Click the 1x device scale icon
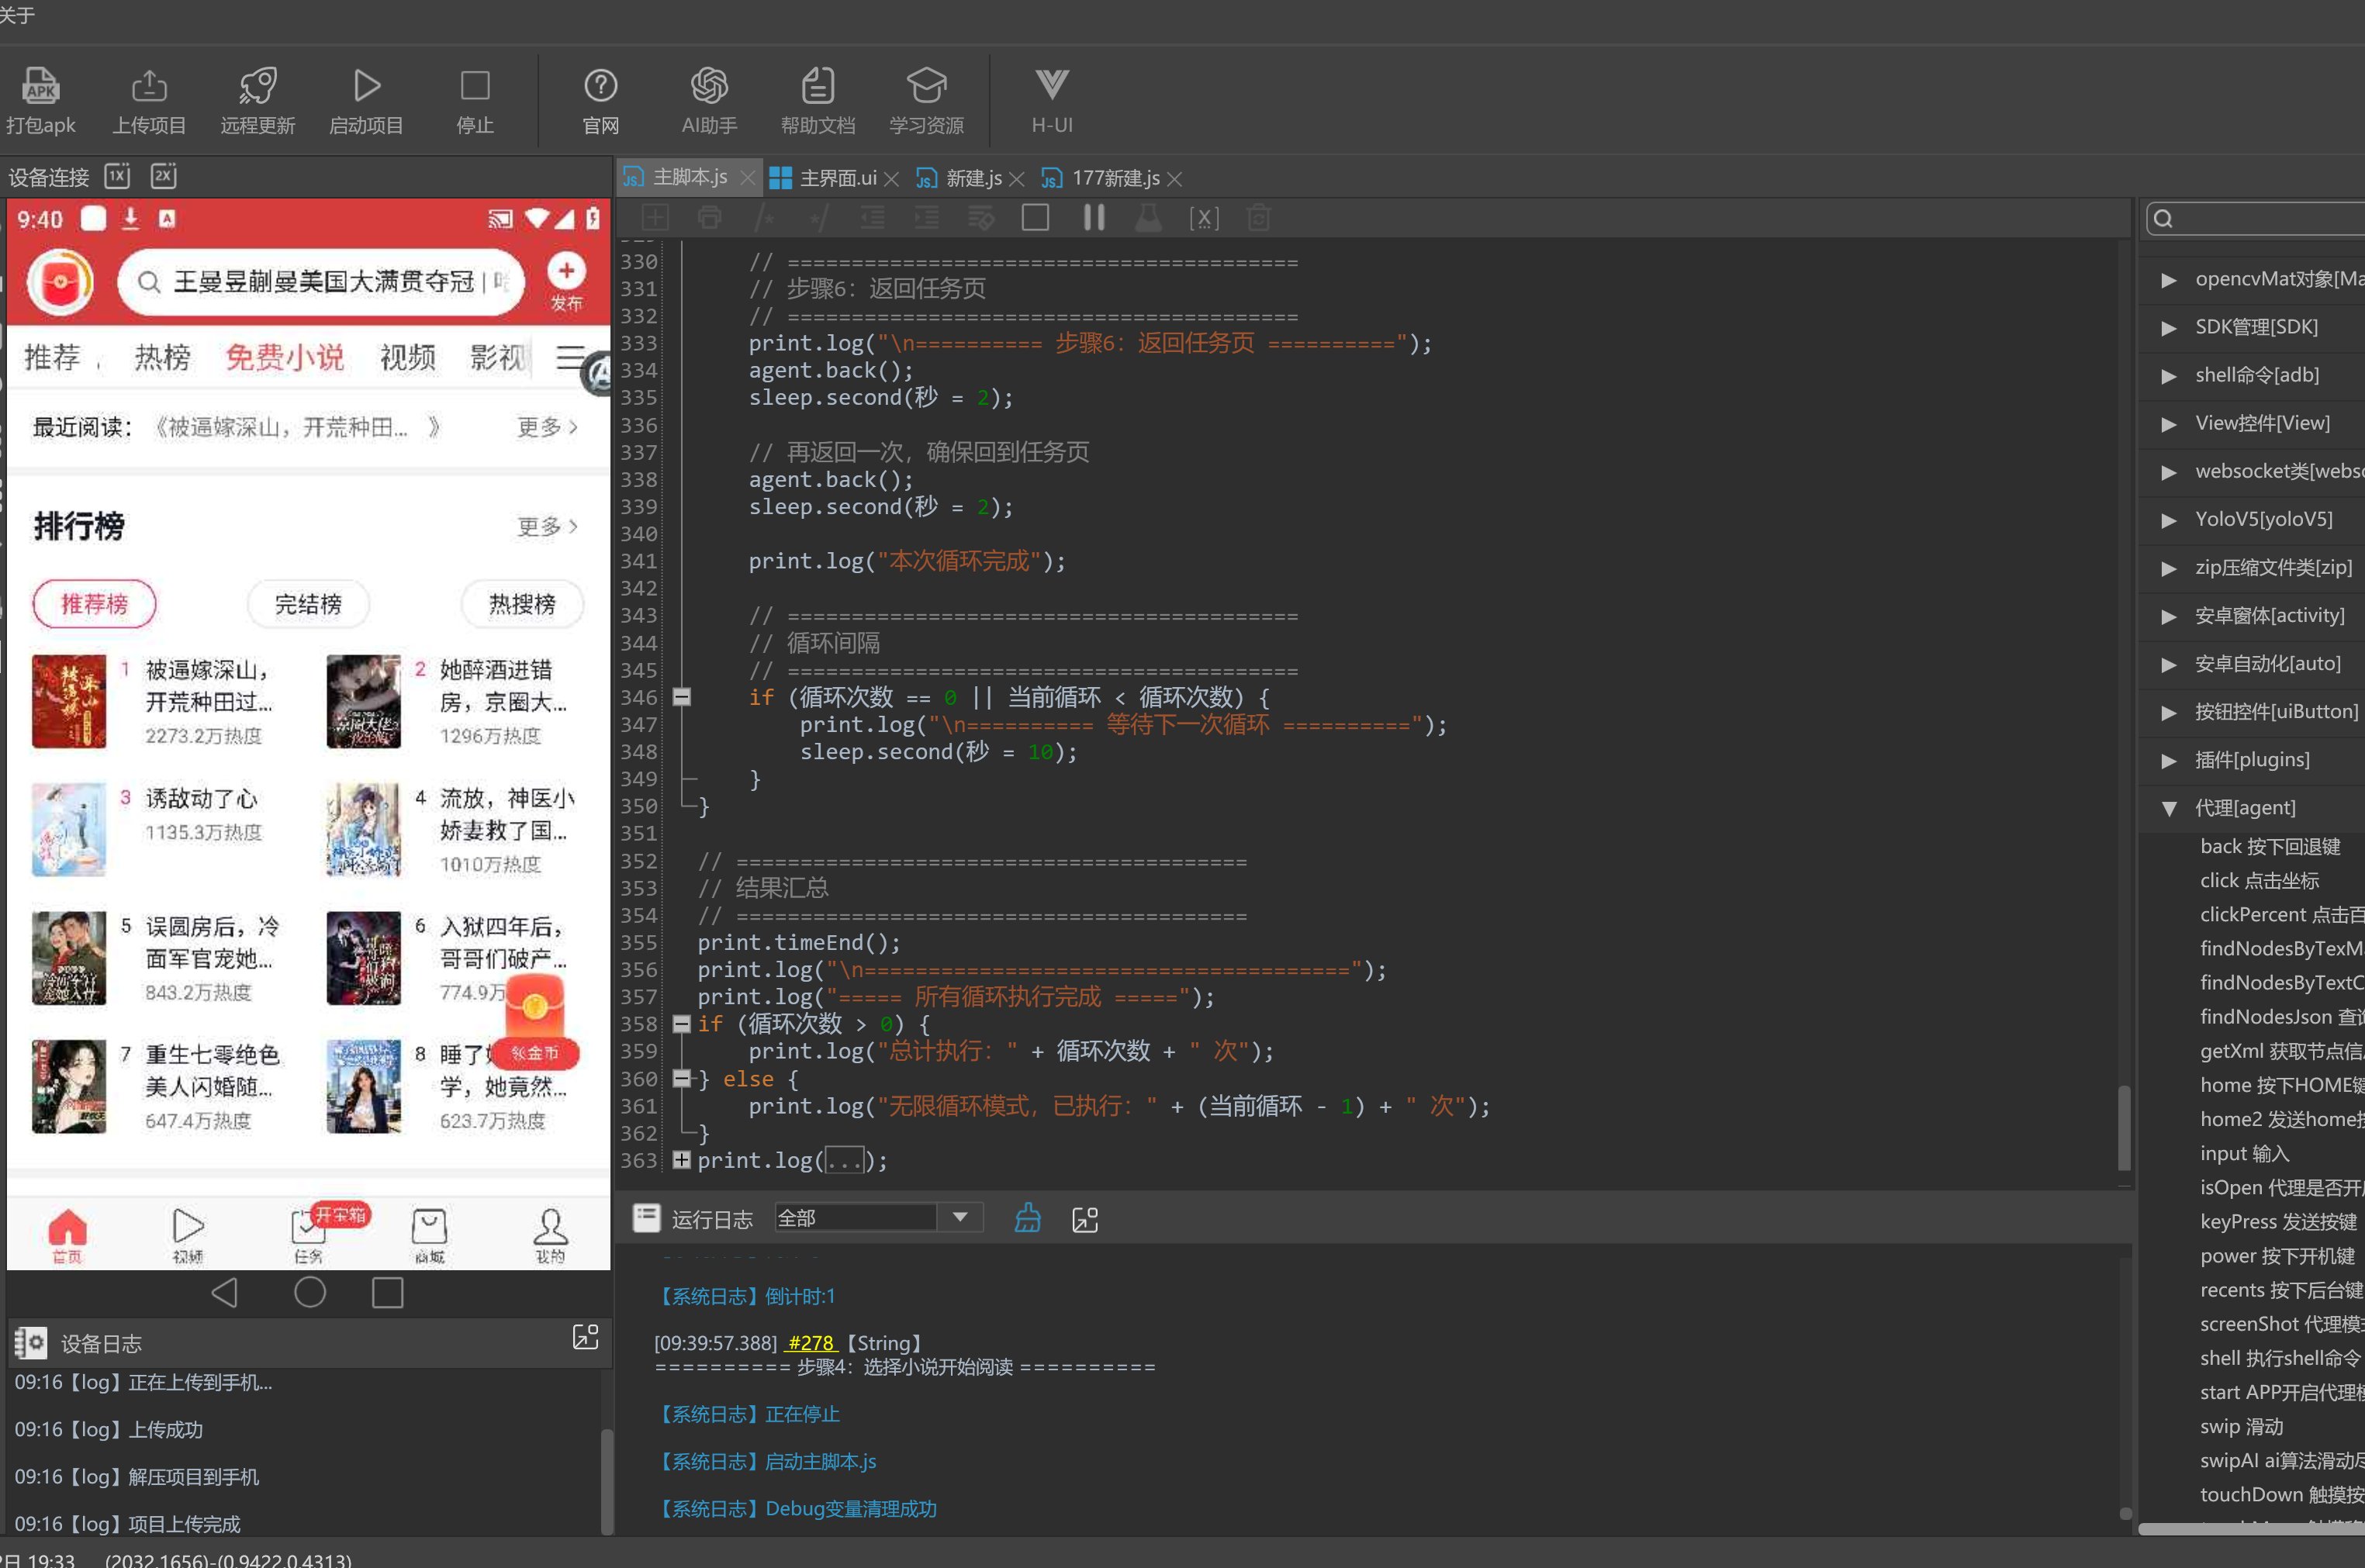2365x1568 pixels. coord(118,176)
